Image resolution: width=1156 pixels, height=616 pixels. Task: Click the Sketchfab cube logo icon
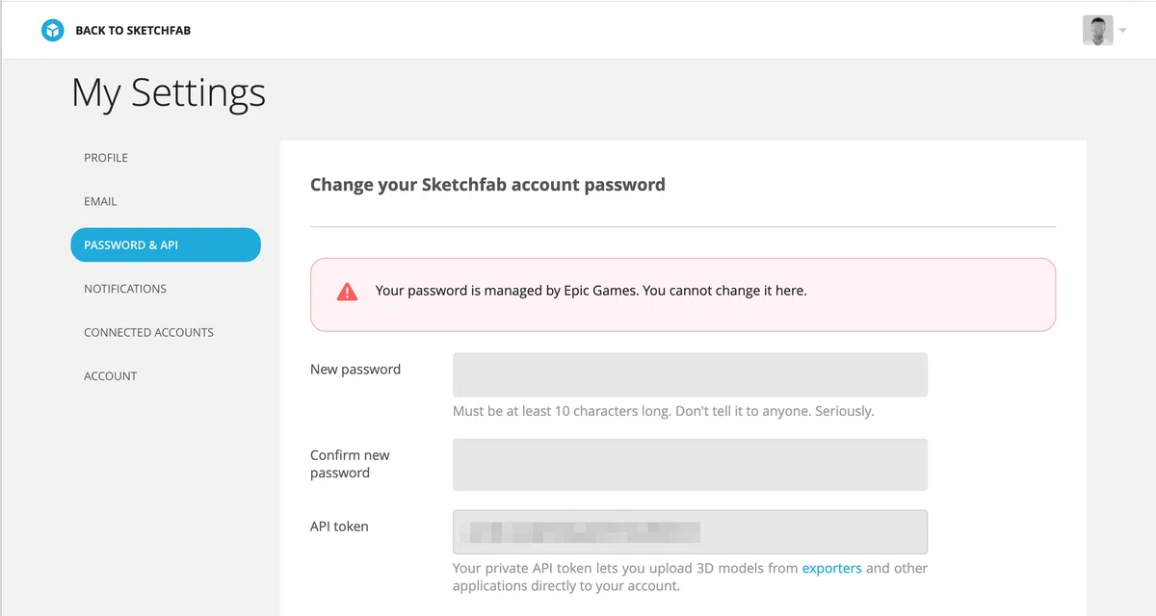52,31
